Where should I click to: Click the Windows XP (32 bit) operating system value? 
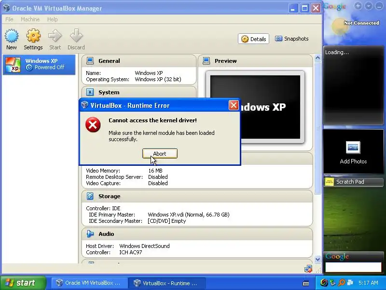(158, 79)
